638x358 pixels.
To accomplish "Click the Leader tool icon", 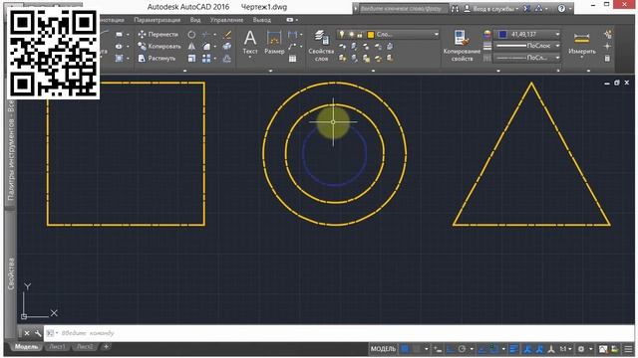I will pyautogui.click(x=292, y=47).
